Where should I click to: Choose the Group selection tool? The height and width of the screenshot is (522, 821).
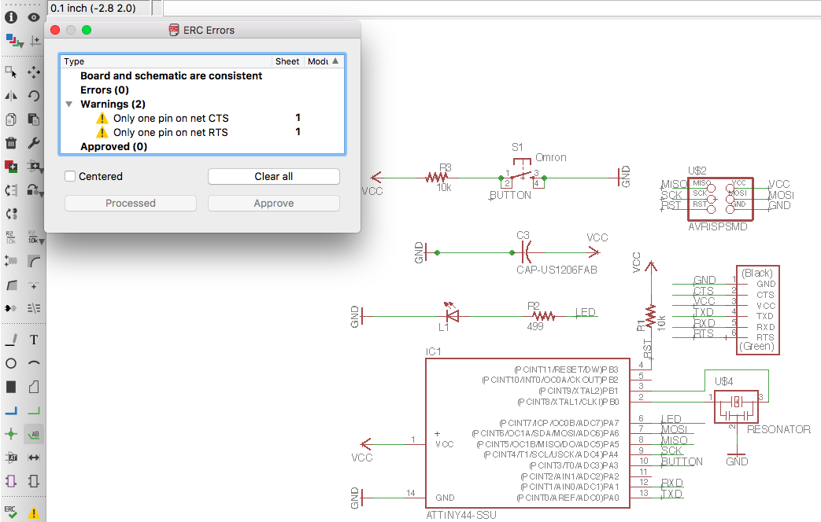(11, 72)
